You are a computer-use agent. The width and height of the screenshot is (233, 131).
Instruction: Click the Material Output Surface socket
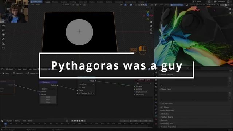click(135, 86)
